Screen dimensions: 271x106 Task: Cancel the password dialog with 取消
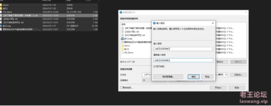207,77
